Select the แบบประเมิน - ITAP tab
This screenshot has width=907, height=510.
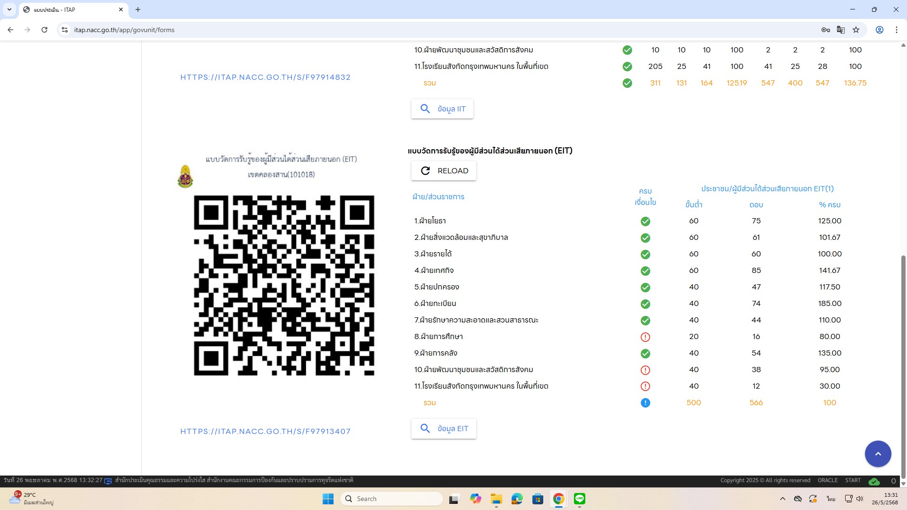[73, 9]
